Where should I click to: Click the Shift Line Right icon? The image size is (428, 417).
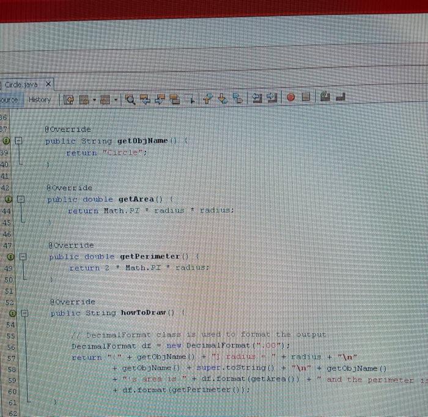(x=272, y=97)
